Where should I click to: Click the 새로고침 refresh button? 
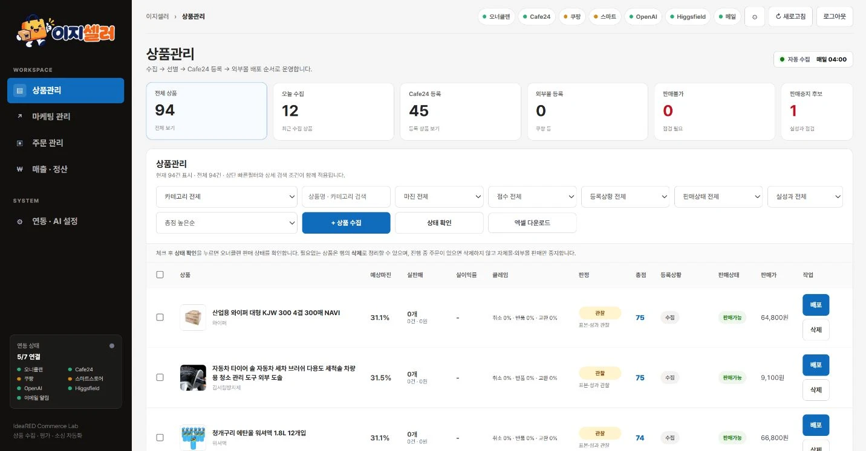790,17
